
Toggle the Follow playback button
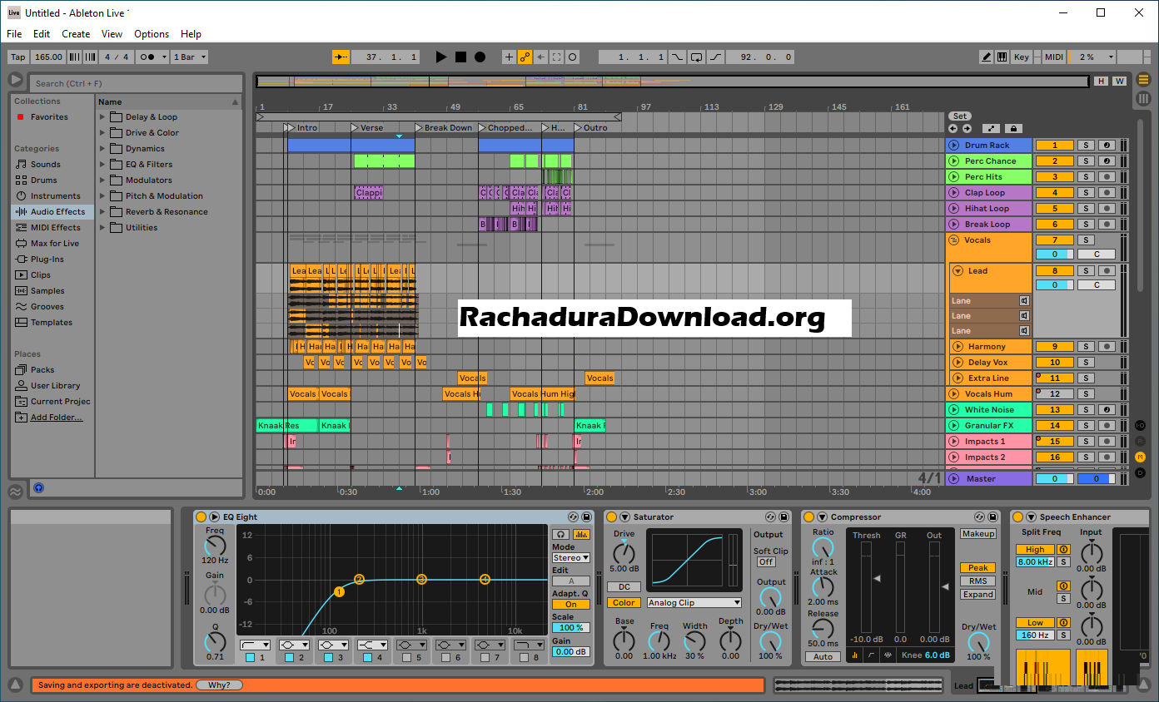pyautogui.click(x=341, y=57)
